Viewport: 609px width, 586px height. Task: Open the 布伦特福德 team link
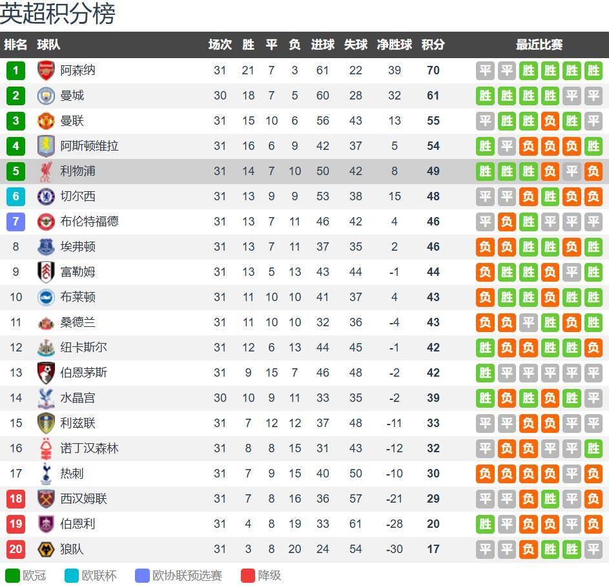(89, 222)
